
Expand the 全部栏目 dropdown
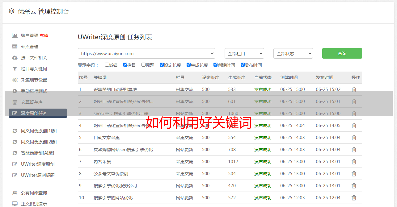coord(244,53)
